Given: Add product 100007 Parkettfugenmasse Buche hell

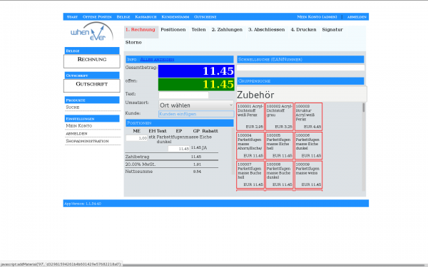Looking at the screenshot, I should click(x=250, y=174).
